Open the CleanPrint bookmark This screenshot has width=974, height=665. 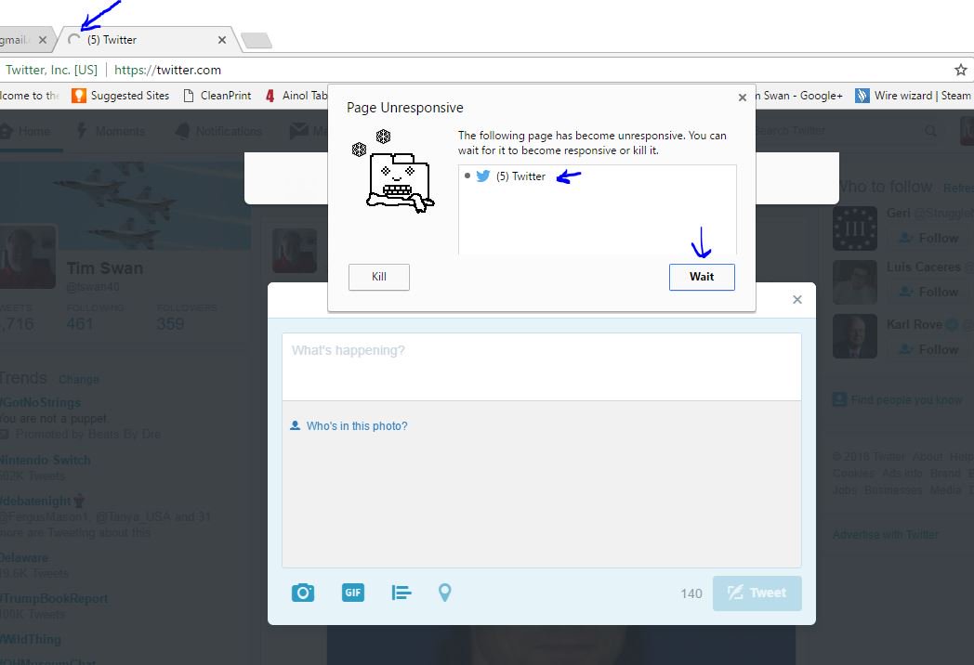coord(217,96)
